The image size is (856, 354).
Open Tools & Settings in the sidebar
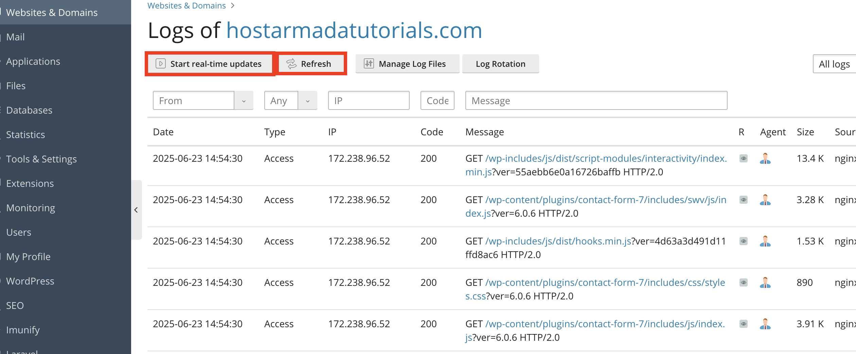pos(66,159)
